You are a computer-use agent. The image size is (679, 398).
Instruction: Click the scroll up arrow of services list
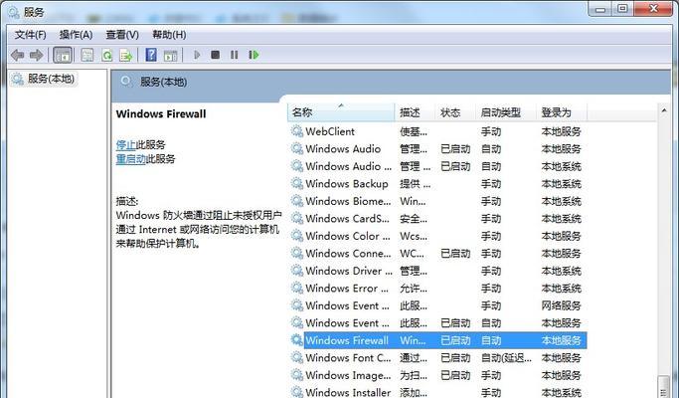664,111
